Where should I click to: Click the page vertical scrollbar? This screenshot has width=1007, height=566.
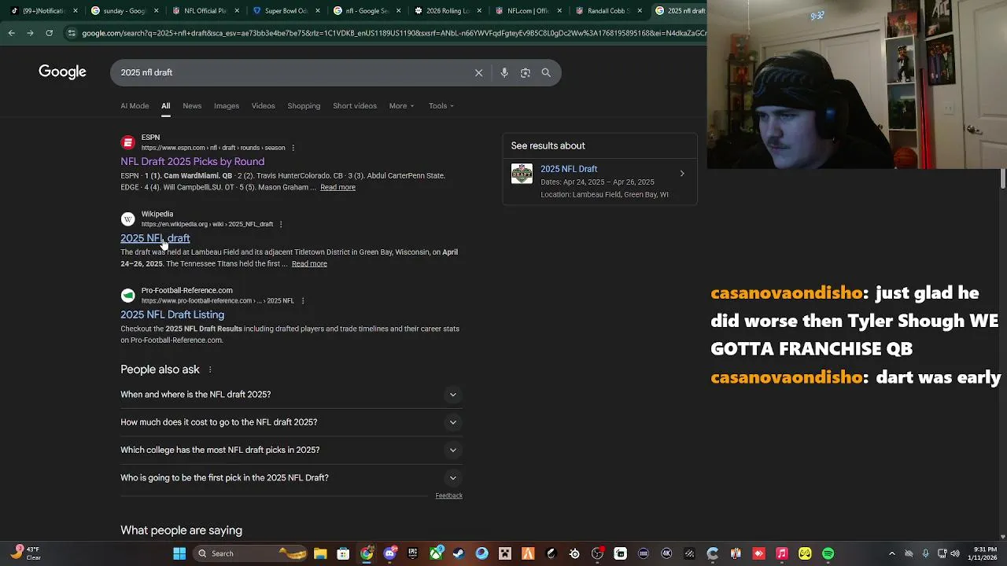[1003, 178]
